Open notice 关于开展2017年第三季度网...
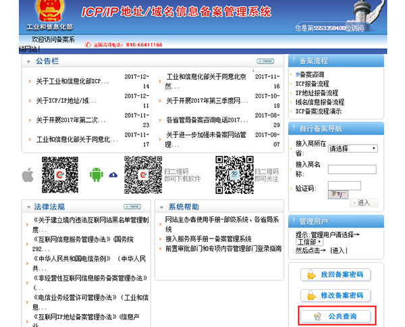Image resolution: width=405 pixels, height=327 pixels. pyautogui.click(x=207, y=101)
